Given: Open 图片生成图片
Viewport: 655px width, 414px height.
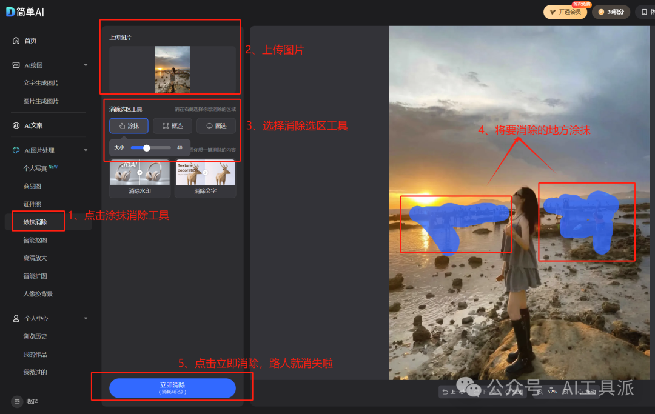Looking at the screenshot, I should click(41, 101).
